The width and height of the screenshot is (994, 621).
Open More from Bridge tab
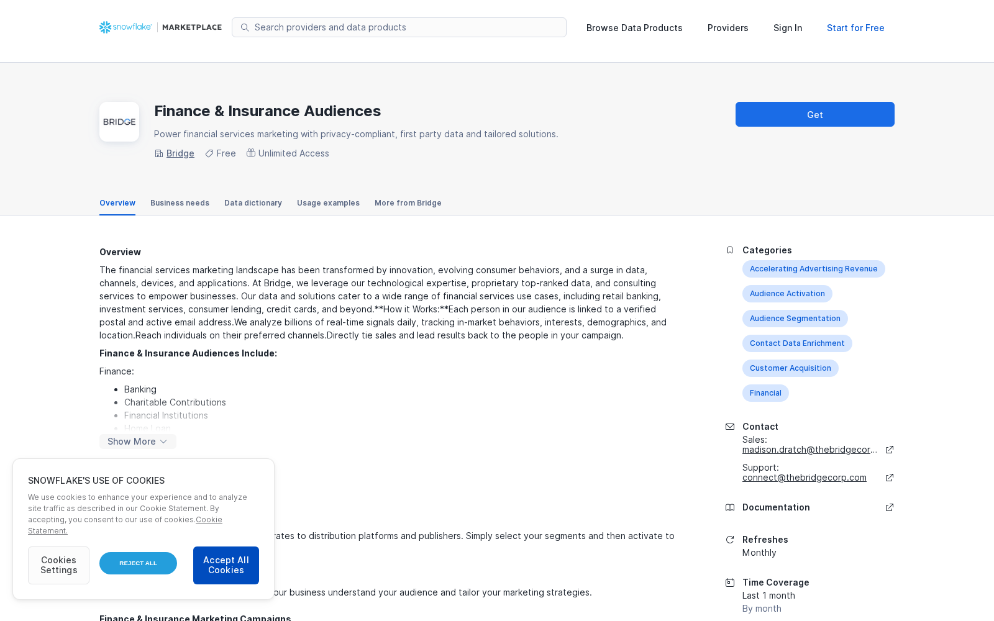pos(408,203)
